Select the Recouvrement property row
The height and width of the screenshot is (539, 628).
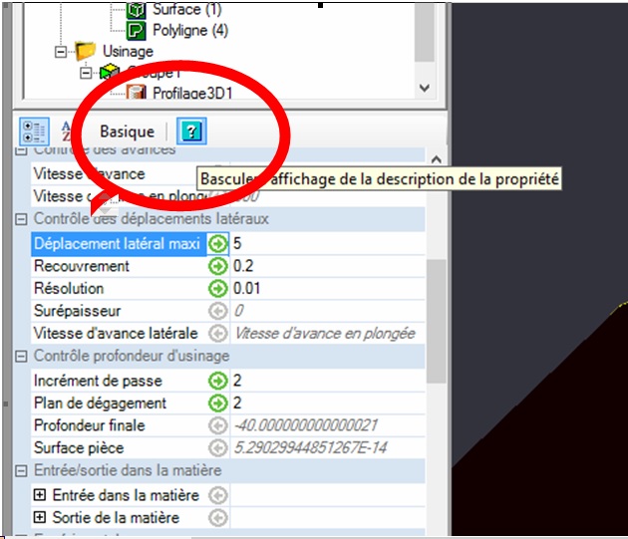119,266
